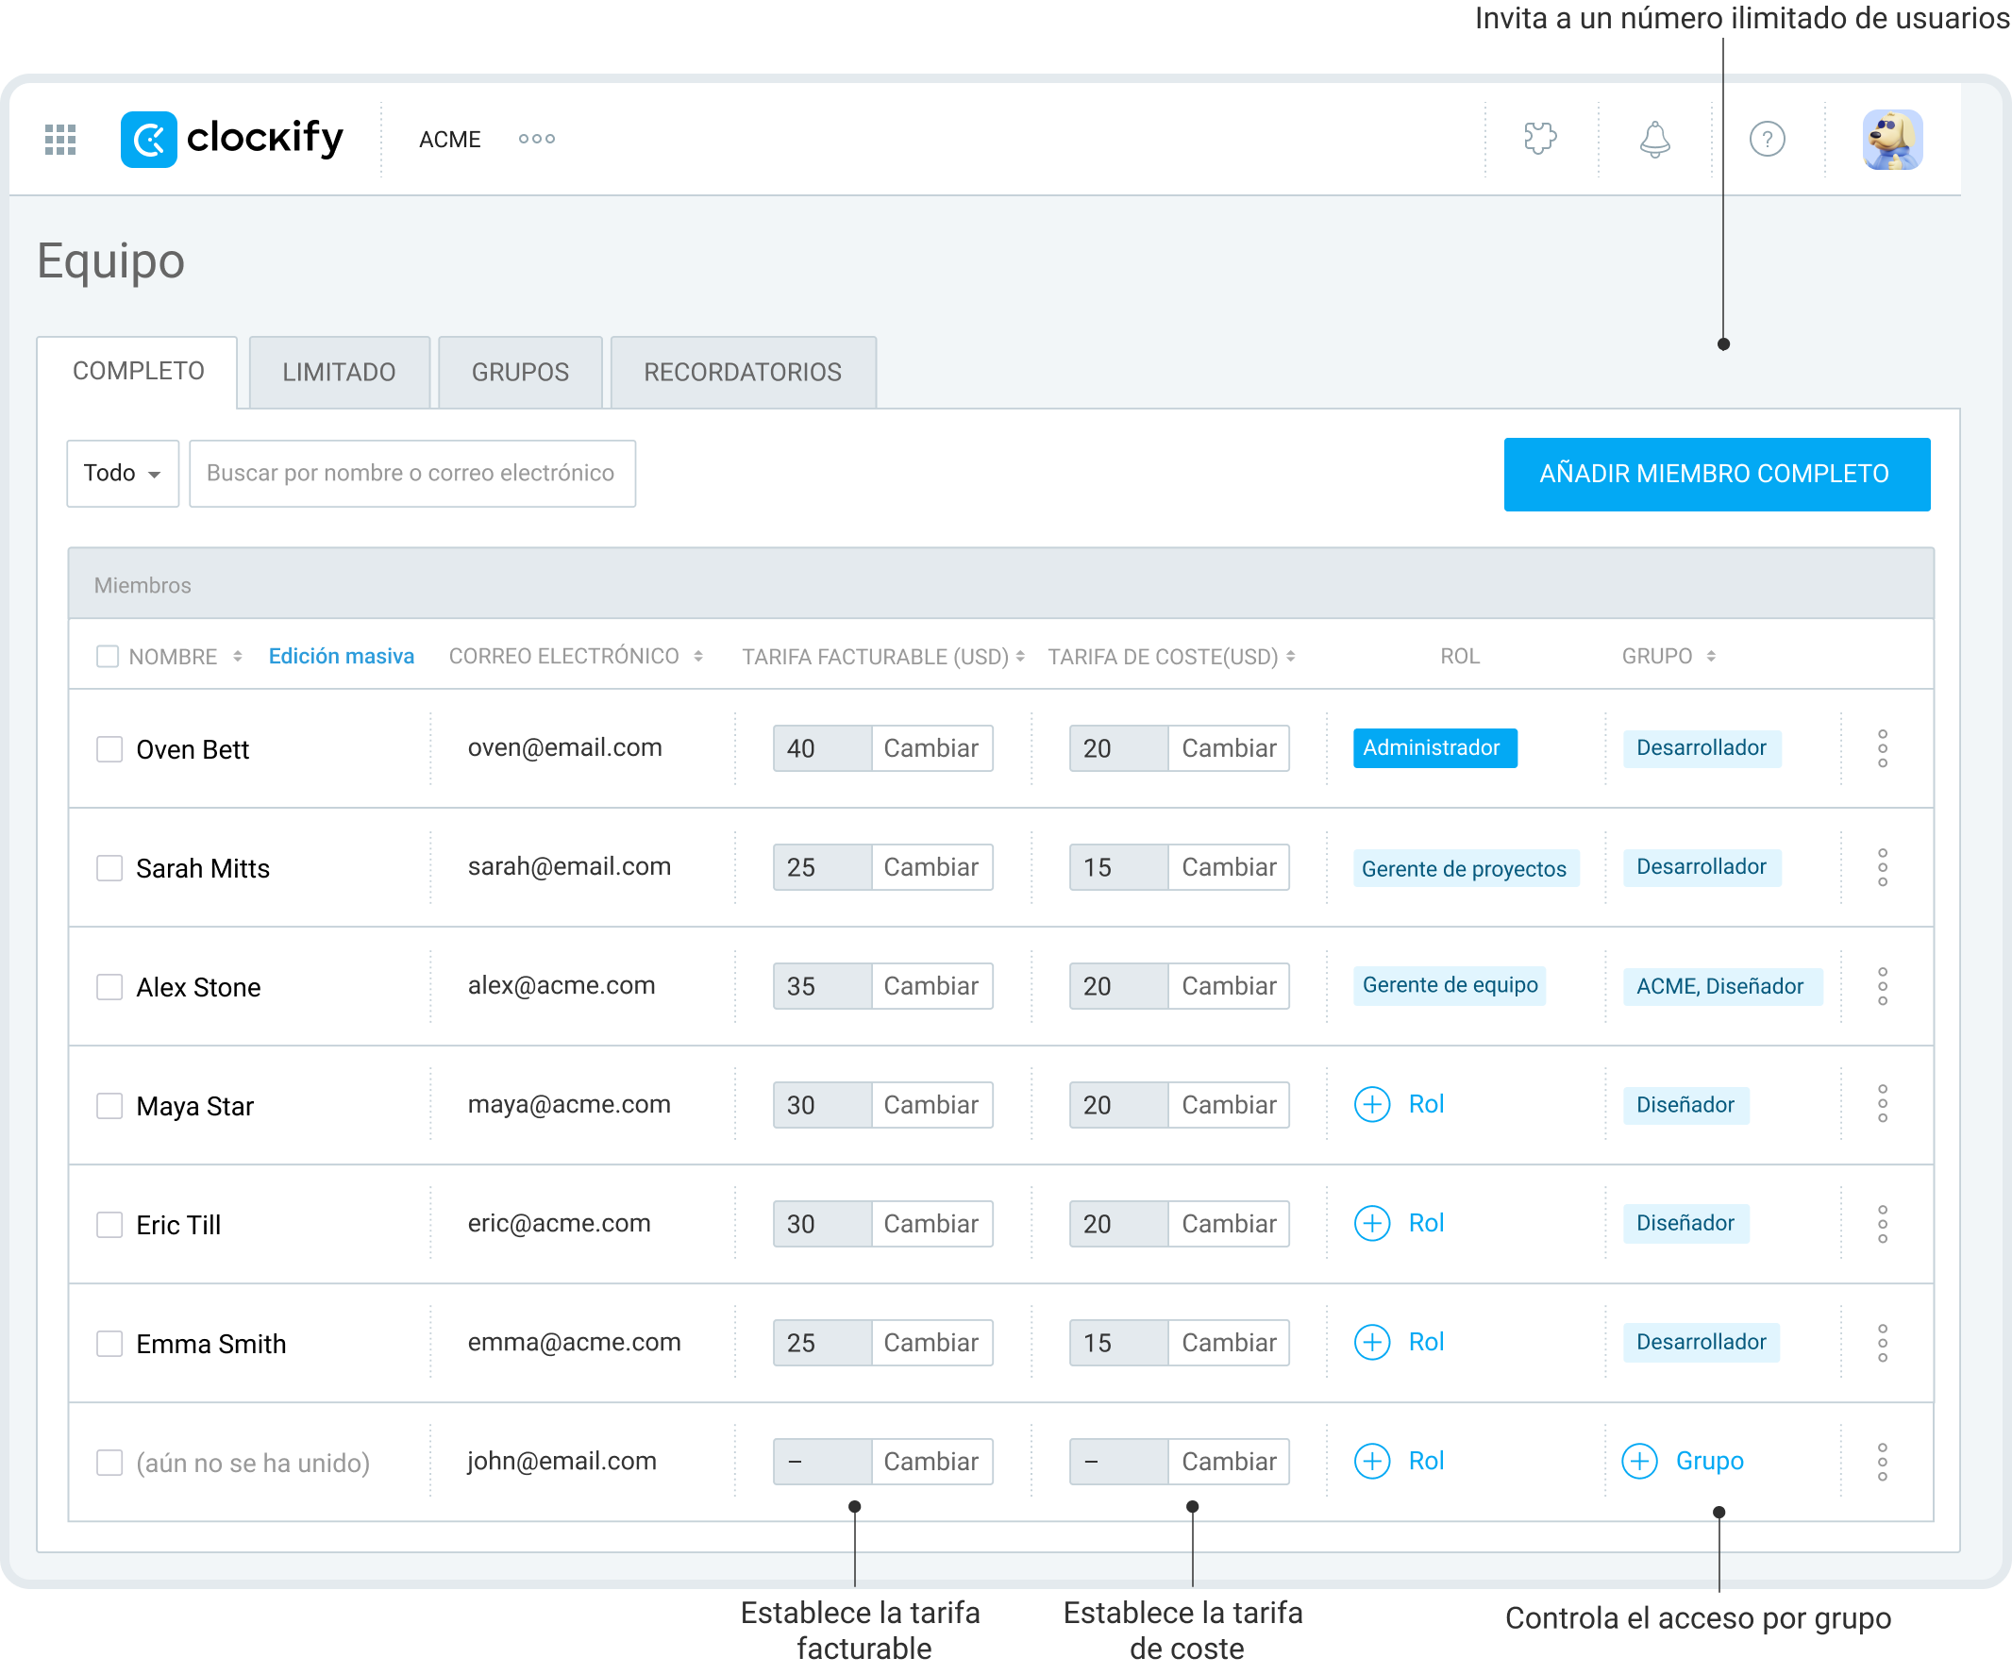This screenshot has height=1674, width=2012.
Task: Check the Emma Smith row checkbox
Action: click(x=109, y=1343)
